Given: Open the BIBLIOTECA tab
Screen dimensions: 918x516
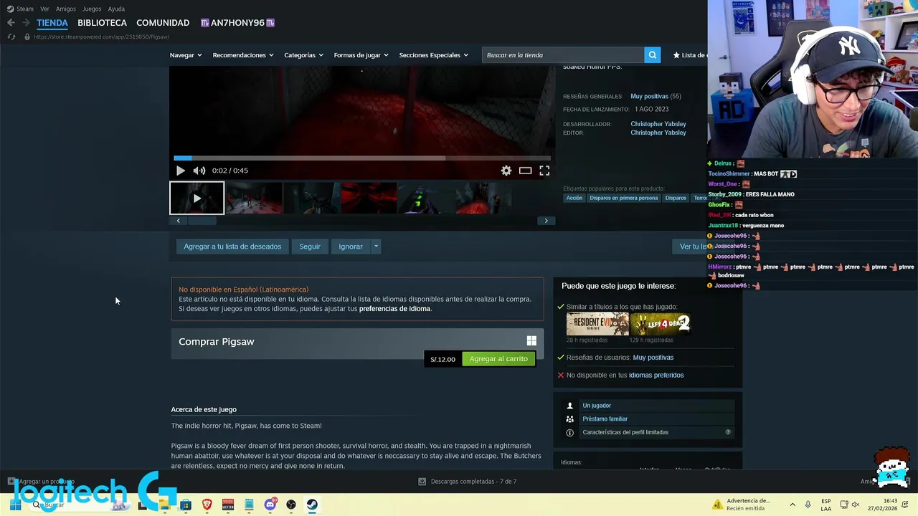Looking at the screenshot, I should coord(102,23).
